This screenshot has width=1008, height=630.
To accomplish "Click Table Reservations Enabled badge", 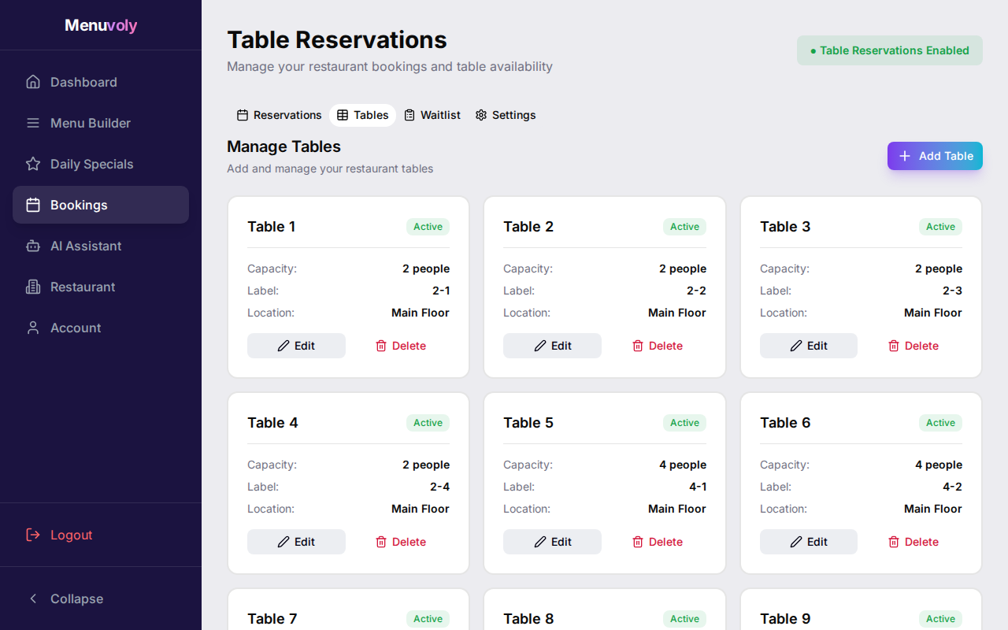I will tap(890, 50).
